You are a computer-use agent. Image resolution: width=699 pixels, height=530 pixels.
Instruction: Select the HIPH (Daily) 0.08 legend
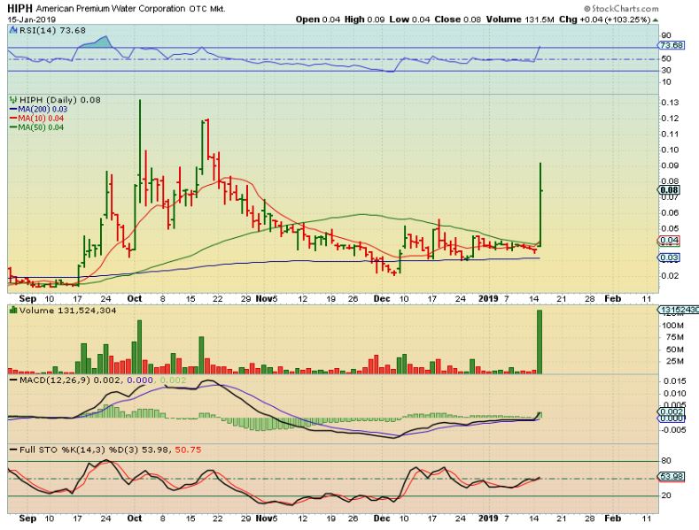click(x=60, y=100)
